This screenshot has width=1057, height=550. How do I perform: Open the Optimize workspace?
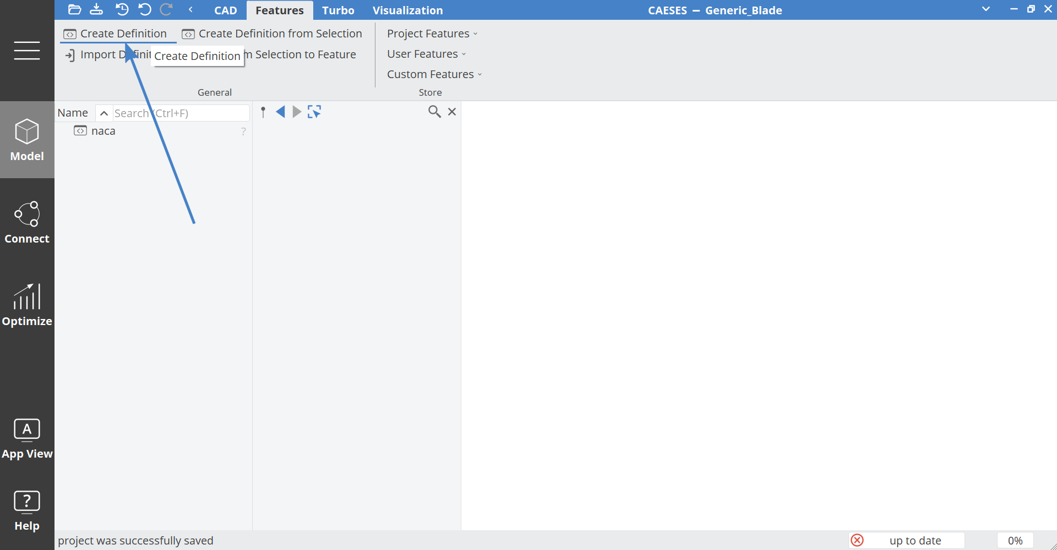coord(27,305)
